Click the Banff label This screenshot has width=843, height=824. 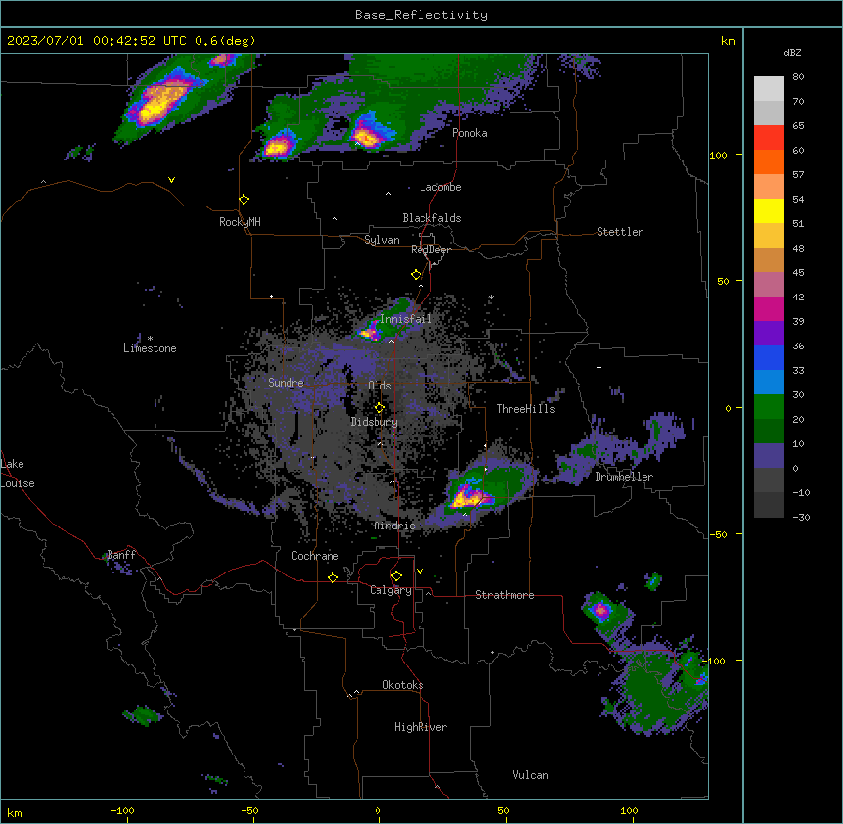(x=121, y=555)
